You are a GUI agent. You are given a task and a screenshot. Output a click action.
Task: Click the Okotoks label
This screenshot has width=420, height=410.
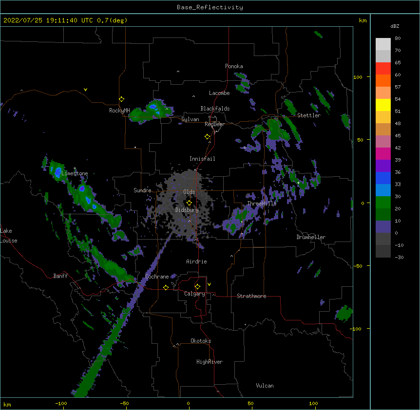pyautogui.click(x=201, y=341)
